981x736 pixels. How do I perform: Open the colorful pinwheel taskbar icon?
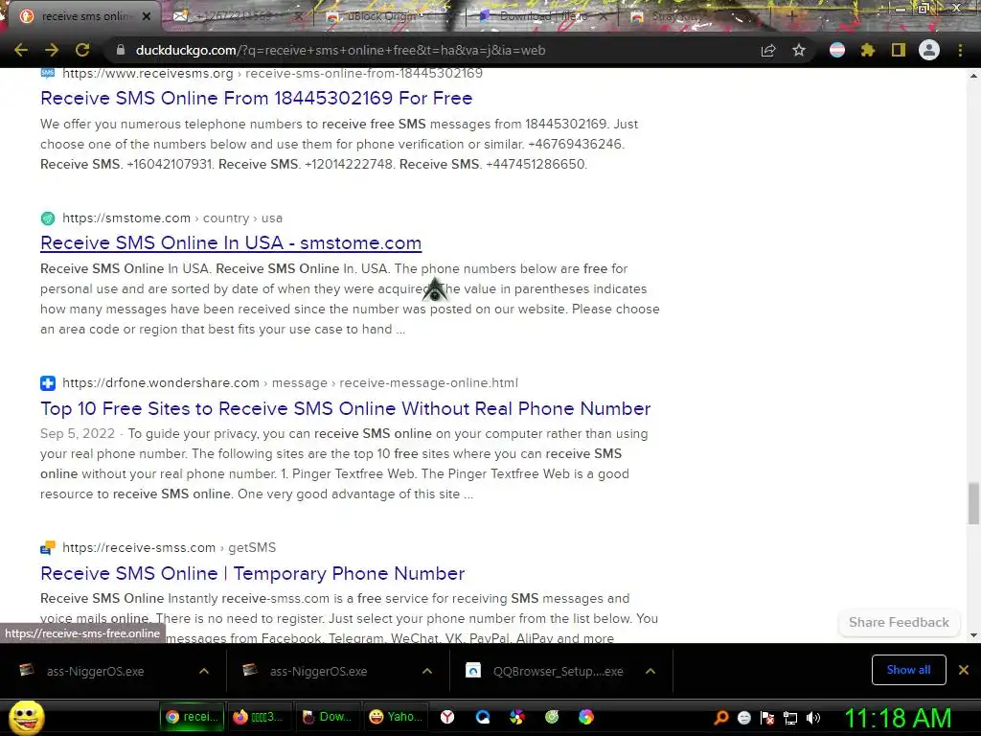point(516,717)
